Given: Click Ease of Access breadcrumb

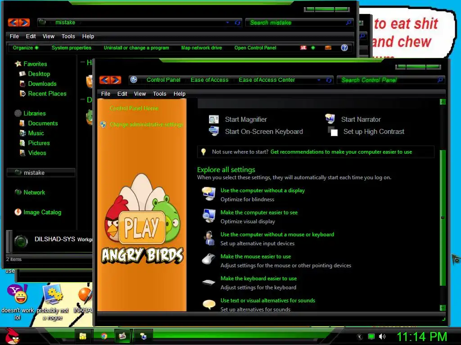Looking at the screenshot, I should (x=209, y=80).
